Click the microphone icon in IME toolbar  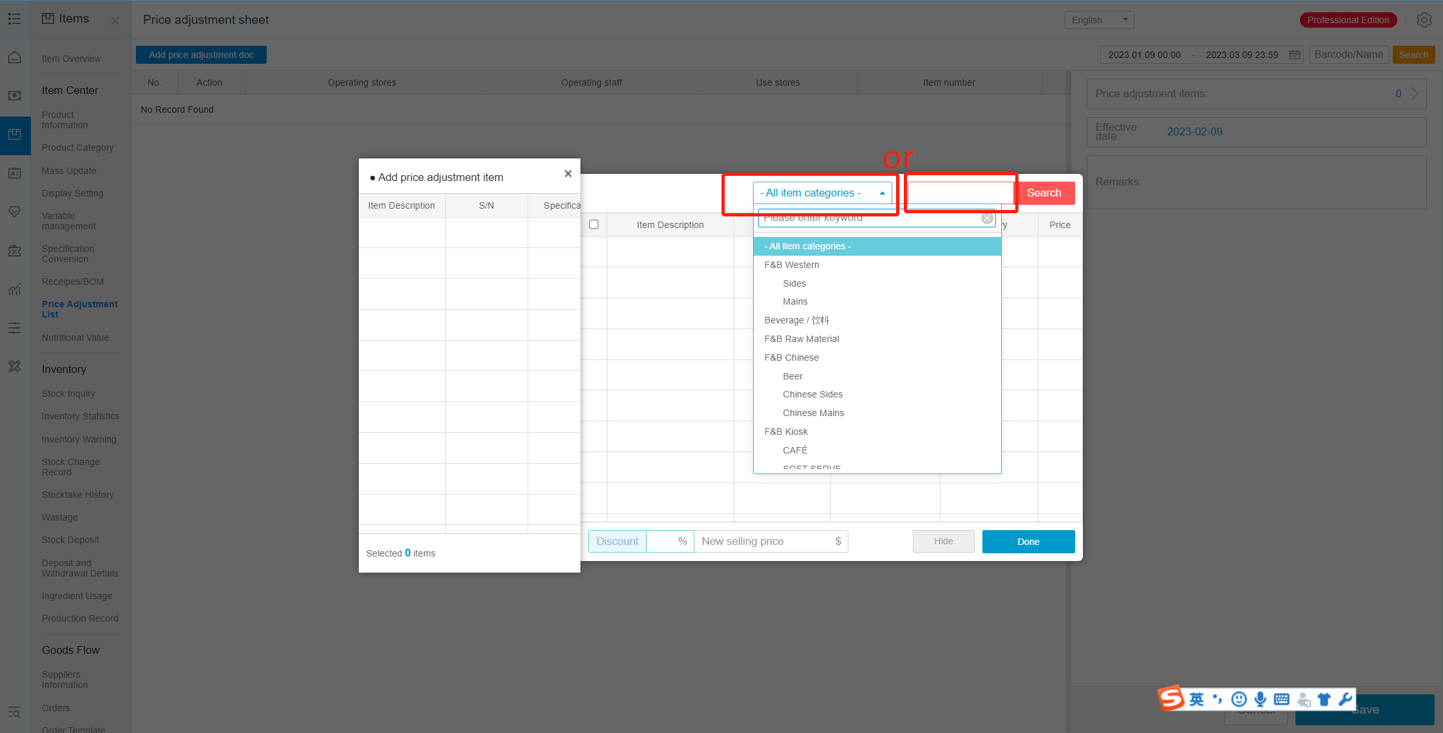pos(1260,699)
